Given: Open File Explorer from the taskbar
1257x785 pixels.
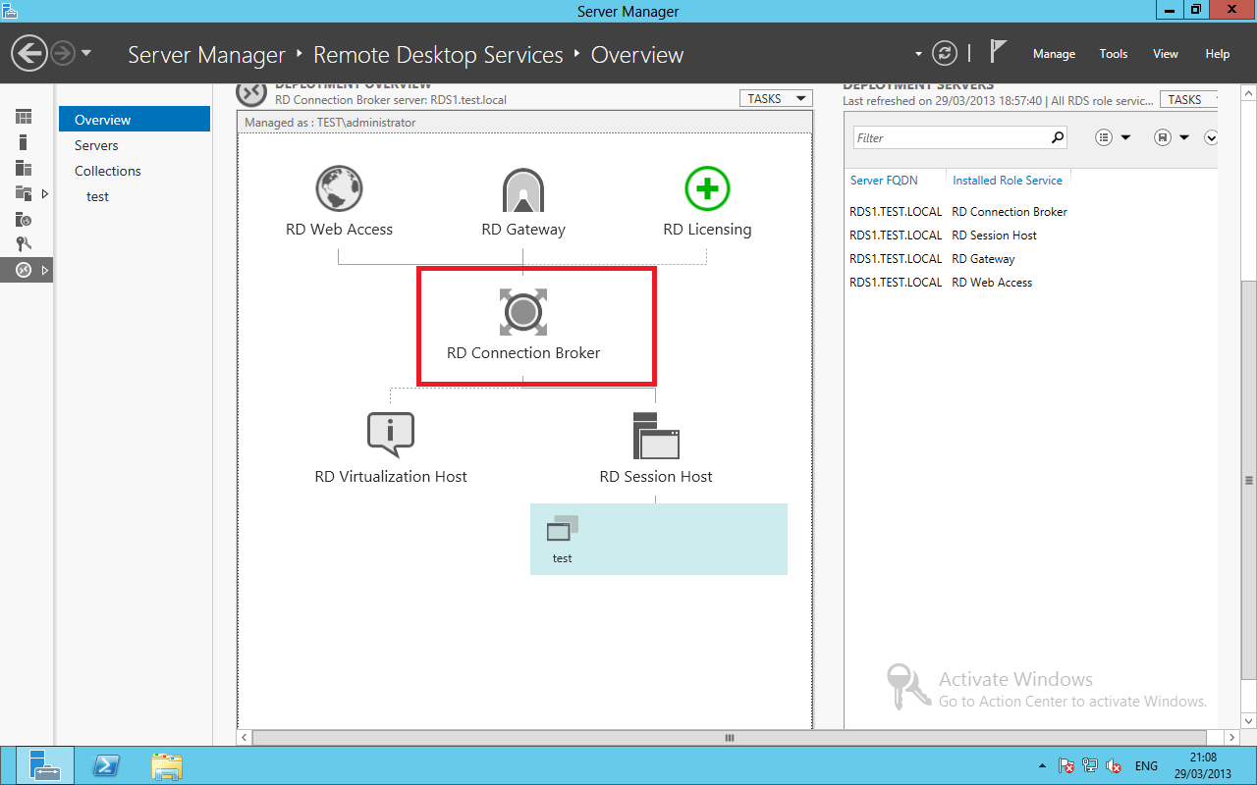Looking at the screenshot, I should [167, 765].
